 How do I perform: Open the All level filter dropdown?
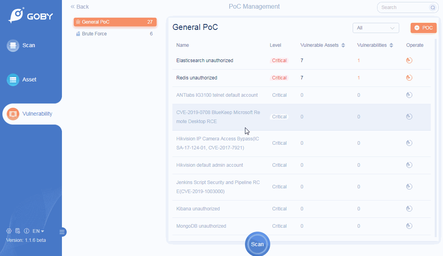click(376, 28)
